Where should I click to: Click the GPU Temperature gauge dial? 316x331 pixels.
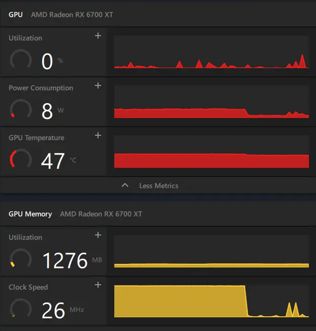[x=21, y=159]
